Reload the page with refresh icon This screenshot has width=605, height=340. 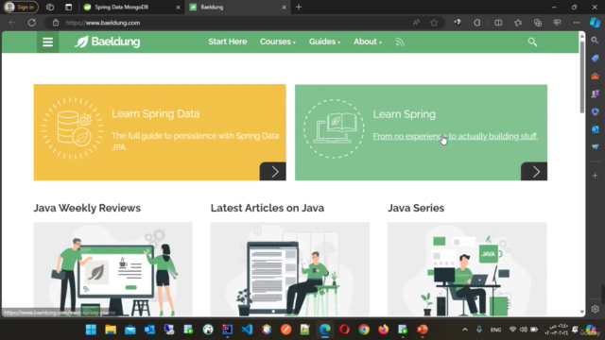(32, 23)
